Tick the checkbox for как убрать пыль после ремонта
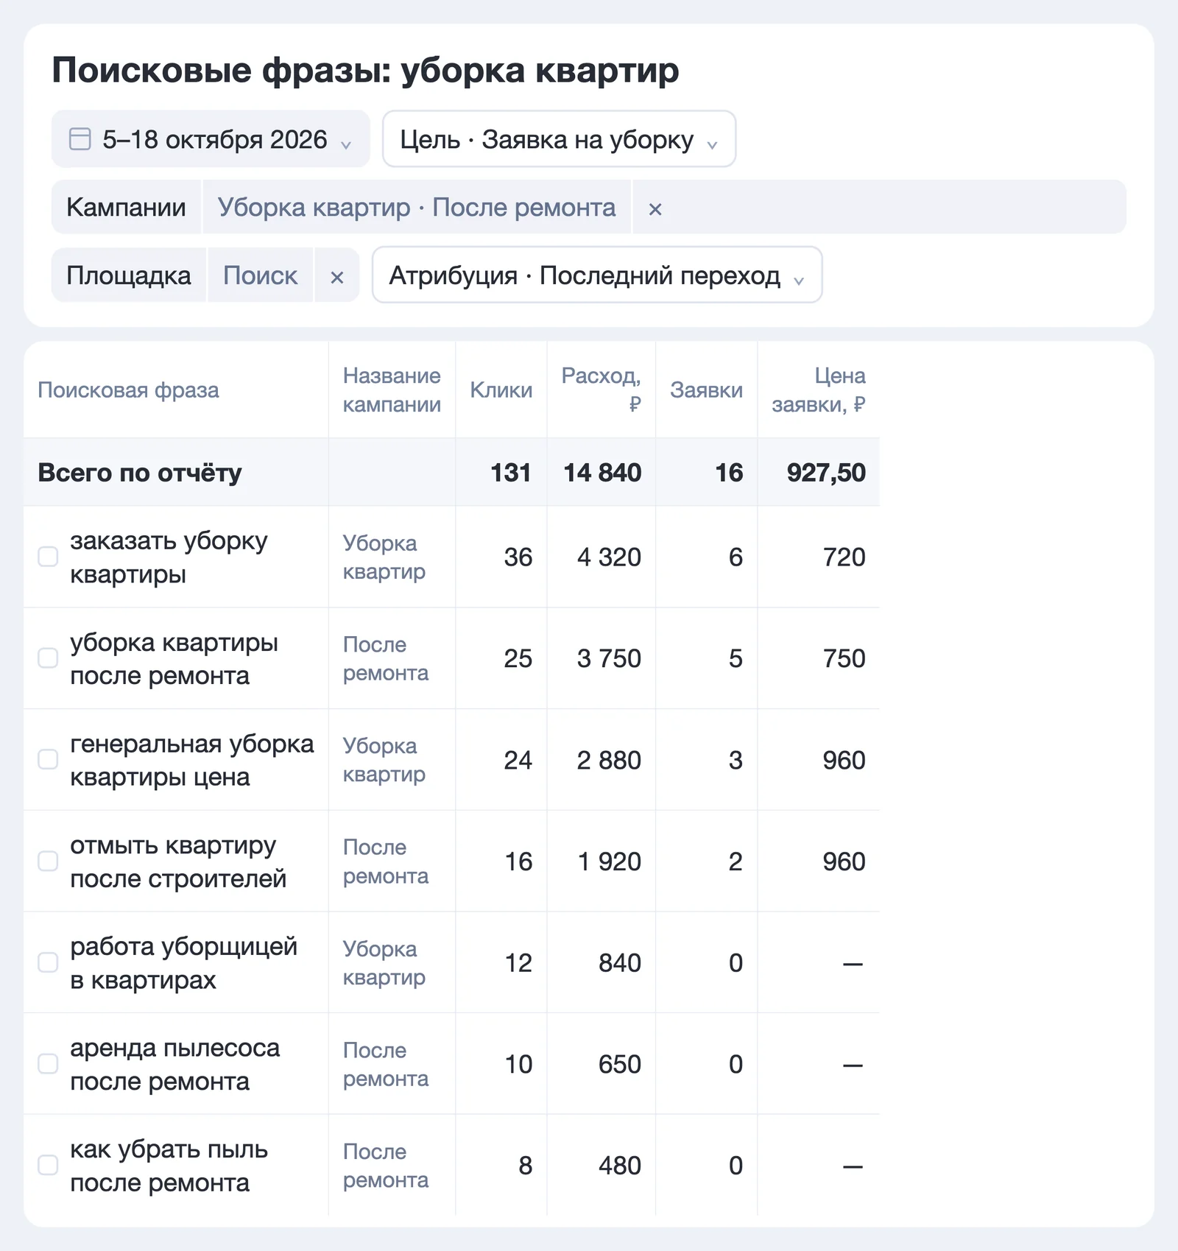Image resolution: width=1178 pixels, height=1251 pixels. point(48,1165)
